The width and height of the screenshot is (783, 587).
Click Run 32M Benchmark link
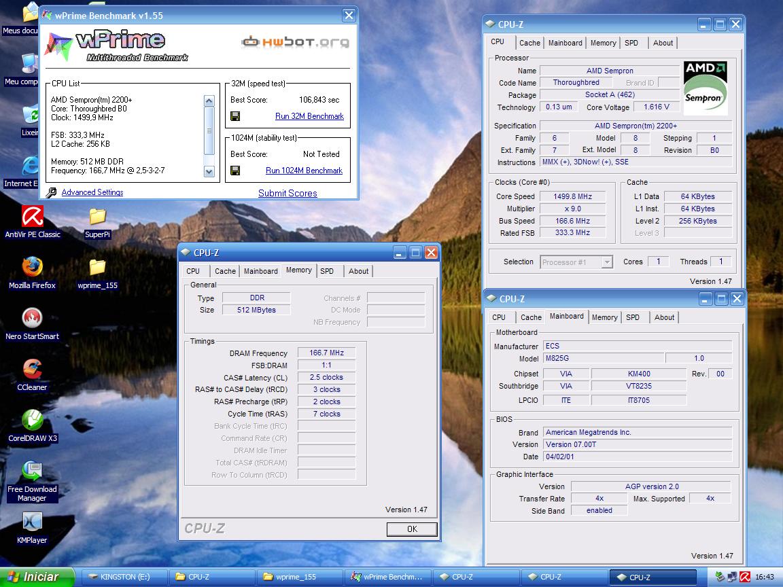point(310,116)
